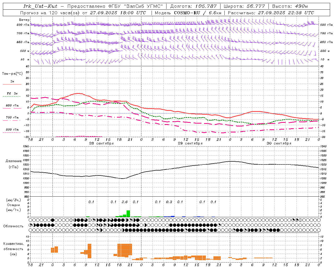Click the 850 гПа temperature legend label
The height and width of the screenshot is (267, 334).
pos(12,106)
